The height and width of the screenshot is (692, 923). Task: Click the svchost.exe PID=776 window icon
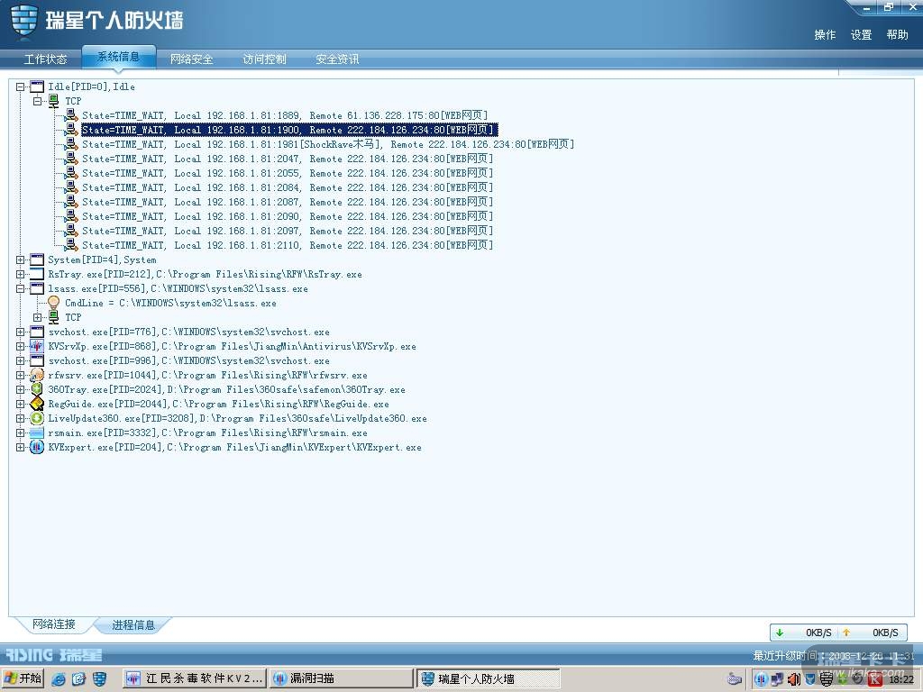pos(37,332)
